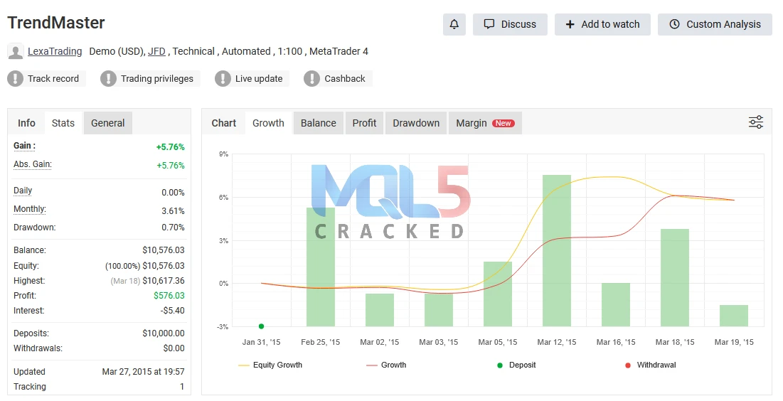Click the Track record warning icon
This screenshot has height=401, width=783.
pyautogui.click(x=15, y=79)
